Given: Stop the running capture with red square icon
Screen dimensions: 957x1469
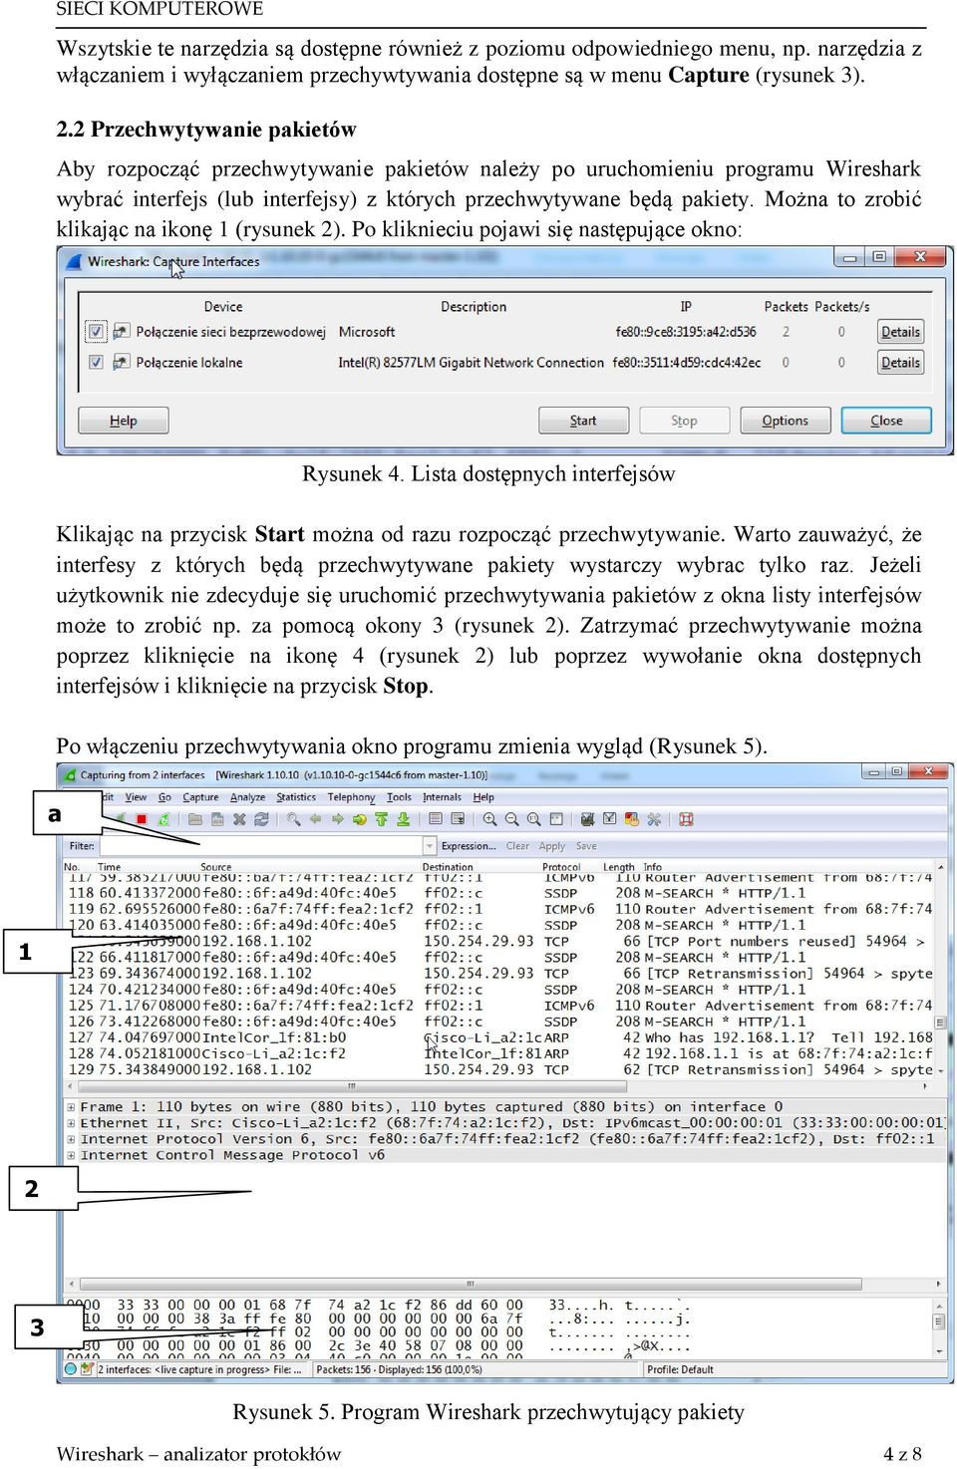Looking at the screenshot, I should click(x=141, y=819).
